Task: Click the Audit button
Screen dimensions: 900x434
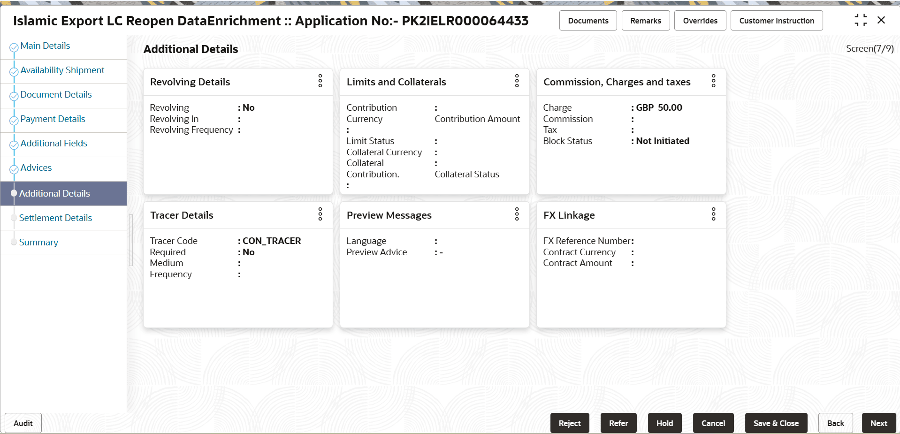Action: tap(23, 423)
